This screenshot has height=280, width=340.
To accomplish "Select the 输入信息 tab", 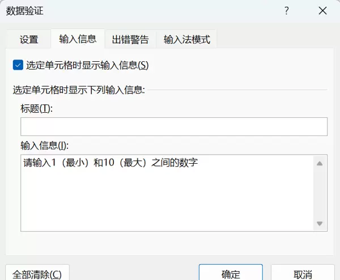I will pyautogui.click(x=78, y=39).
